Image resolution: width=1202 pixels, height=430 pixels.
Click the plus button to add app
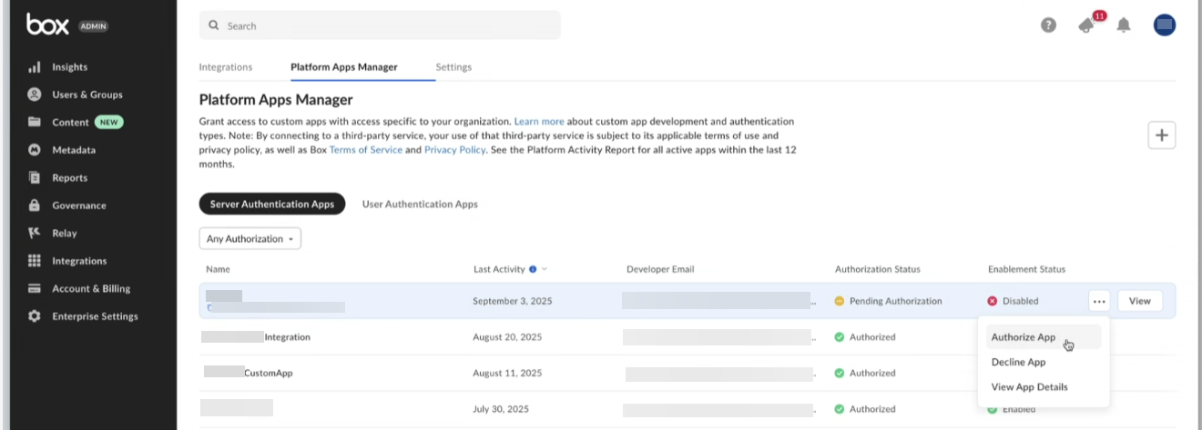pos(1162,135)
